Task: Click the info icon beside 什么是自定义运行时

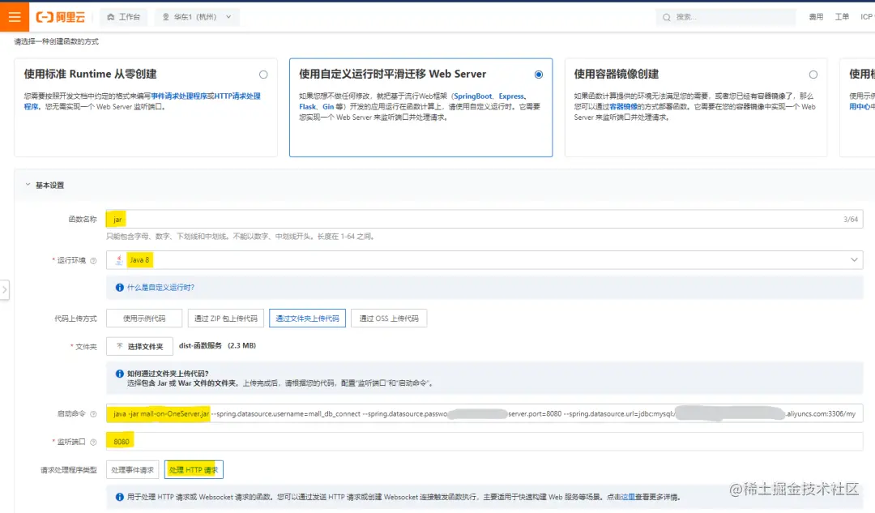Action: coord(119,288)
